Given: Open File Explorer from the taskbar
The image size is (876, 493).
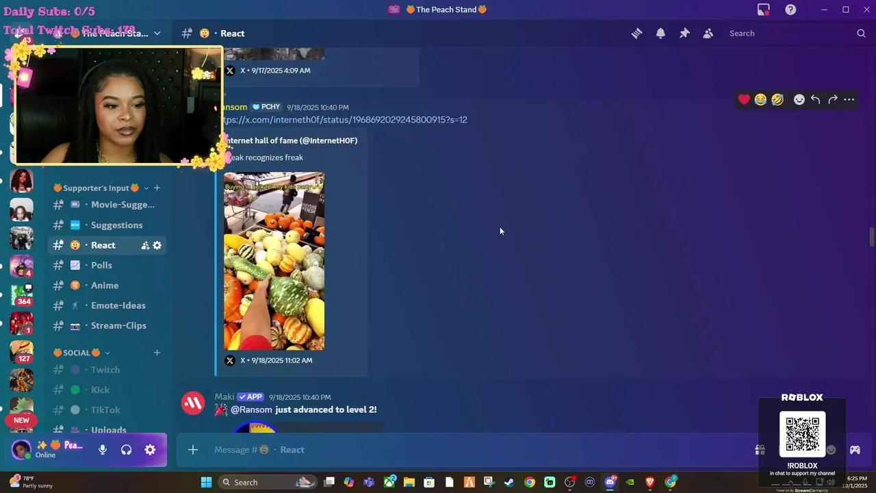Looking at the screenshot, I should pyautogui.click(x=409, y=482).
